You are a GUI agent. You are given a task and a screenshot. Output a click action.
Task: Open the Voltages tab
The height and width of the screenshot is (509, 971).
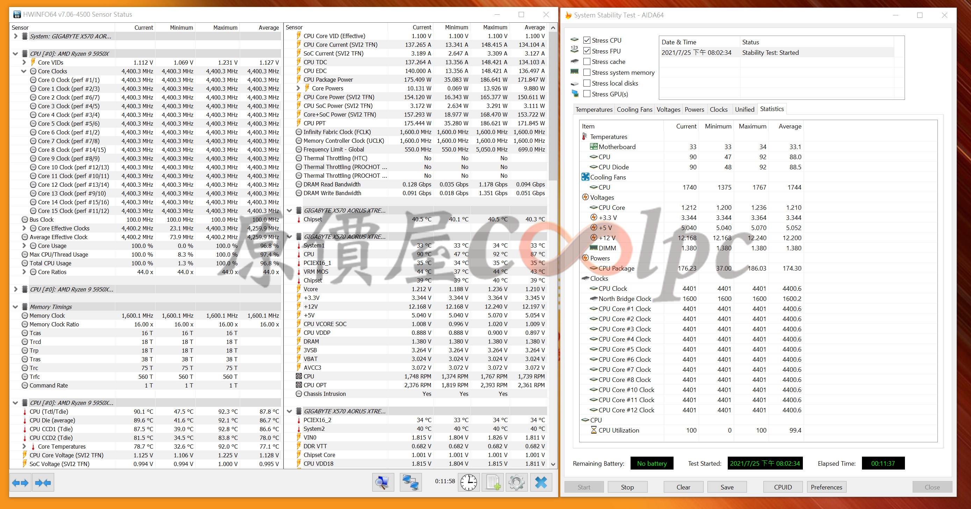(x=668, y=110)
